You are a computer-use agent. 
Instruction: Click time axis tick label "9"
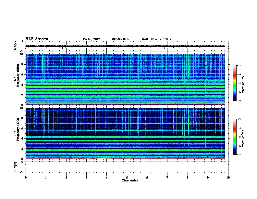(x=208, y=178)
